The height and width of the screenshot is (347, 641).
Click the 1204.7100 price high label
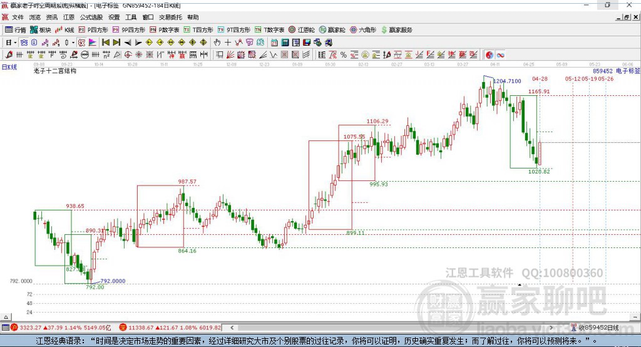[507, 81]
